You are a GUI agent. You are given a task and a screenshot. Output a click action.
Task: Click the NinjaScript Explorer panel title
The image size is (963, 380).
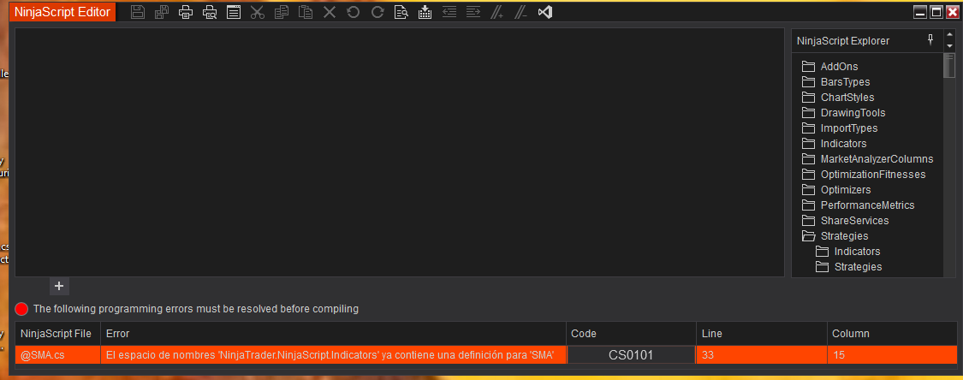842,40
